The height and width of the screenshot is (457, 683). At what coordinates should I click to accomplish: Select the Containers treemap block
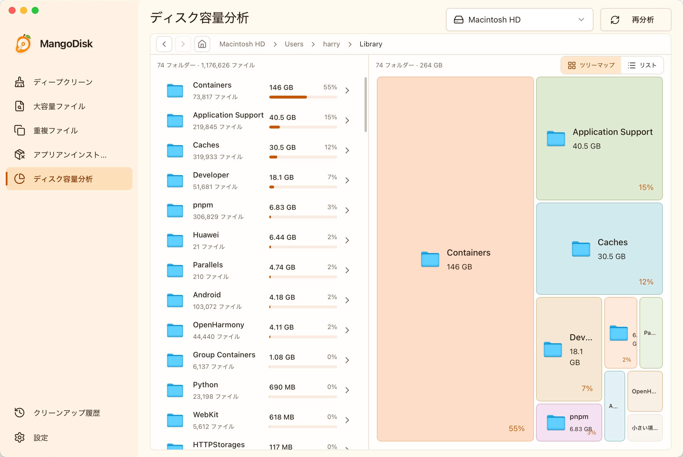[x=455, y=259]
